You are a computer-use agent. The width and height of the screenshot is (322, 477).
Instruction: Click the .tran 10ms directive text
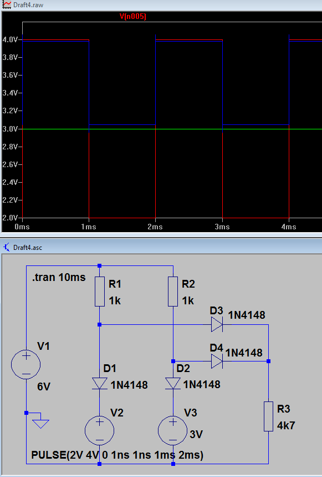coord(59,277)
